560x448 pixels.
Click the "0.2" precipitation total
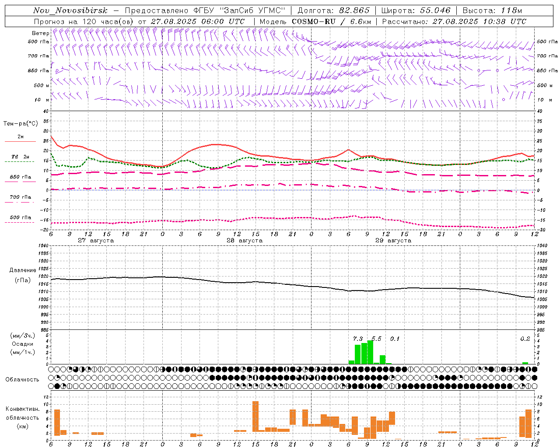(x=525, y=339)
